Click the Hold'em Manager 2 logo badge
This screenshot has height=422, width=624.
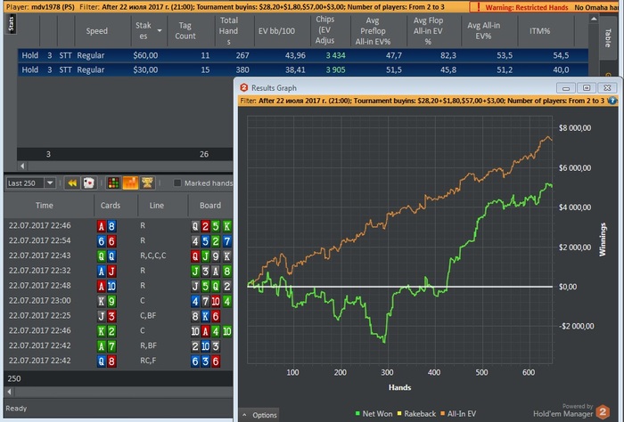pos(603,411)
